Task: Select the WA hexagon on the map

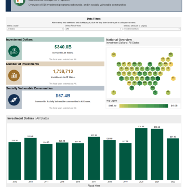Action: [x=119, y=64]
